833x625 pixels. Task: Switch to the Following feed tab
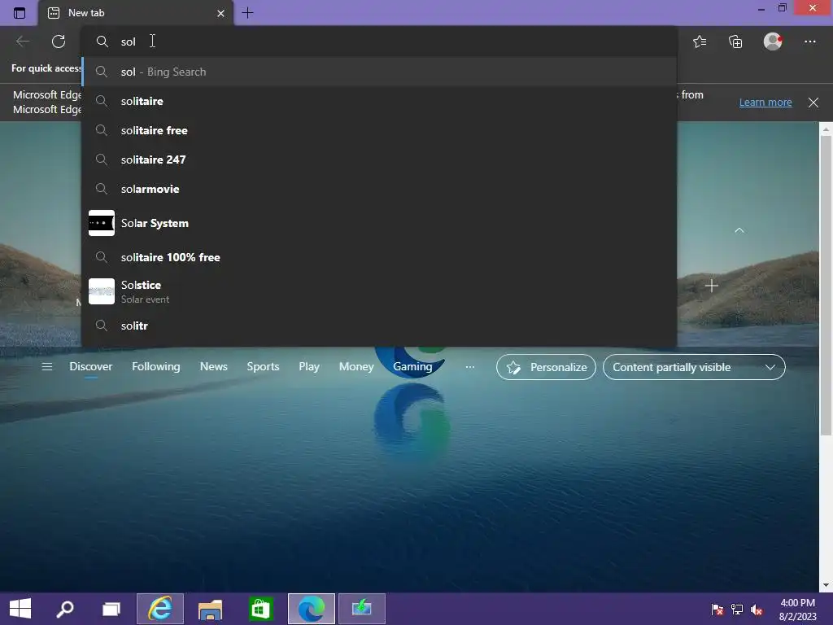(156, 367)
